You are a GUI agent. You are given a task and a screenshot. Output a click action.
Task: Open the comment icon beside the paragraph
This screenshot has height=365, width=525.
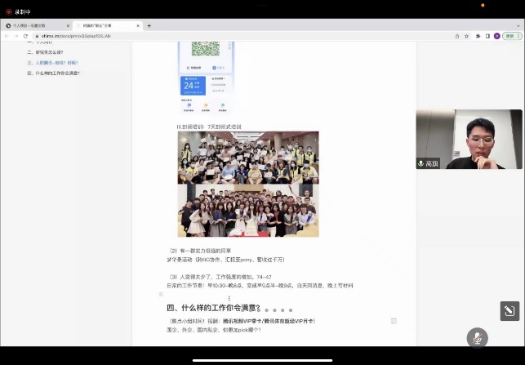point(394,322)
